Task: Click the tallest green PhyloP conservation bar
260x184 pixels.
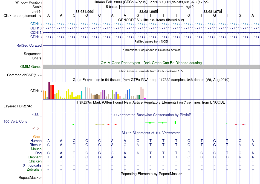Action: [175, 122]
